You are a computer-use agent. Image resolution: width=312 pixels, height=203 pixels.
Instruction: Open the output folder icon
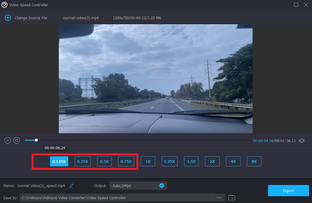click(x=232, y=198)
